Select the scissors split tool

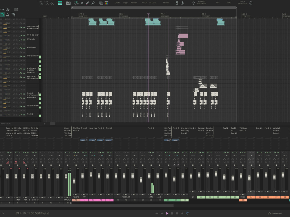82,3
